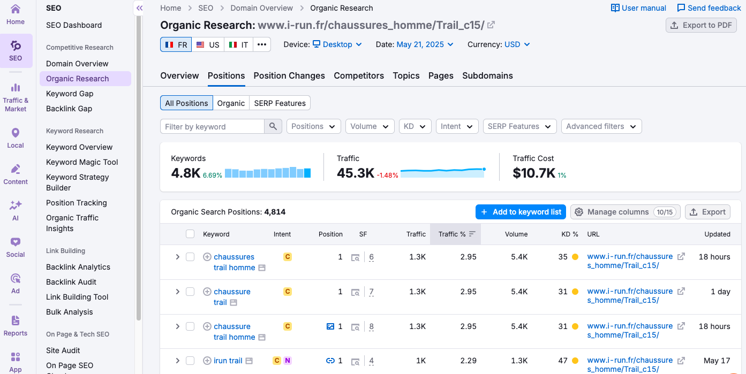Expand the 'irun trail' row
The height and width of the screenshot is (374, 746).
pyautogui.click(x=177, y=361)
